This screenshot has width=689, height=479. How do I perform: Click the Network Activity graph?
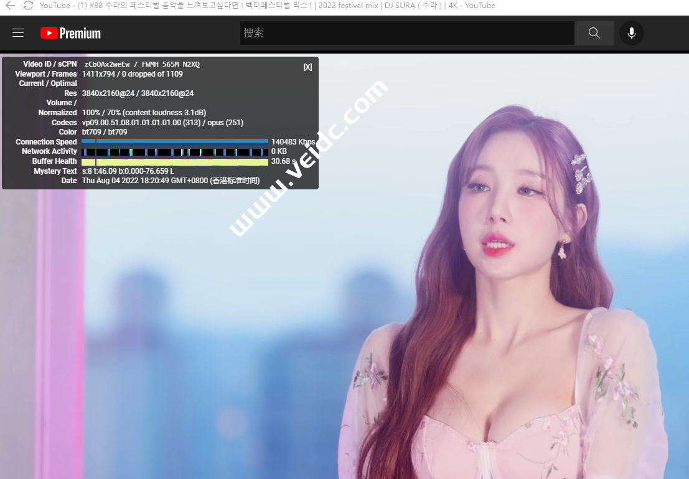pos(175,152)
